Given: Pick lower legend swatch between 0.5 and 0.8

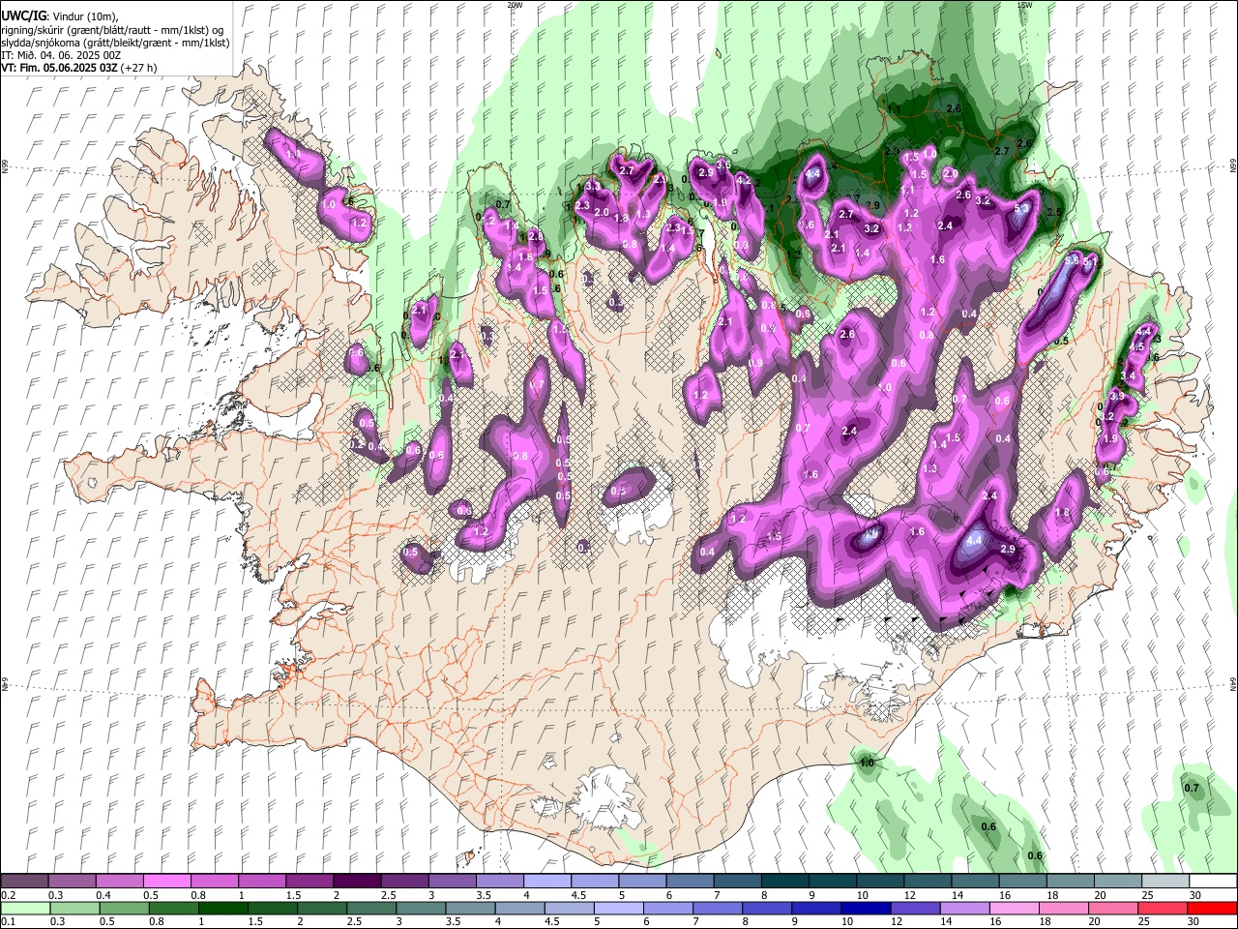Looking at the screenshot, I should [x=125, y=908].
